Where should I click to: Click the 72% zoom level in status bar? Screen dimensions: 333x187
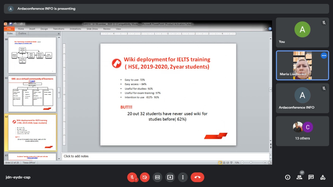[237, 163]
